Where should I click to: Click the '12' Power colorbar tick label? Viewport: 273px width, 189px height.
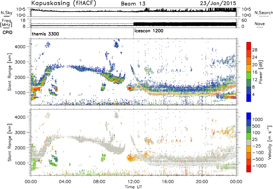point(255,80)
